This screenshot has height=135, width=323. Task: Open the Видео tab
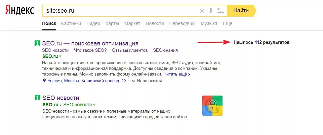tap(93, 24)
